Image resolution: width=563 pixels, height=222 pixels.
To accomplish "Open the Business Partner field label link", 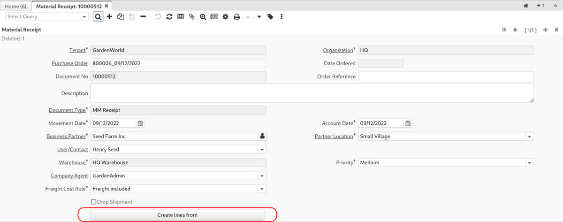I will point(66,137).
